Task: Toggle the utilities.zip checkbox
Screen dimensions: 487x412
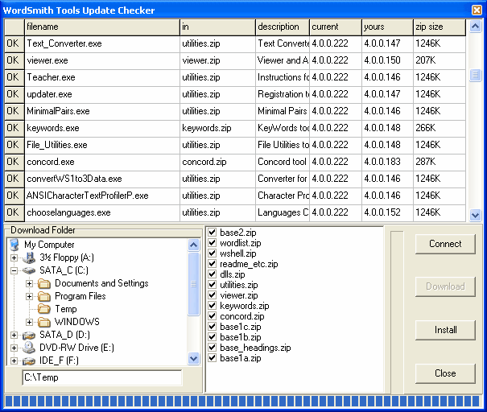Action: click(x=213, y=285)
